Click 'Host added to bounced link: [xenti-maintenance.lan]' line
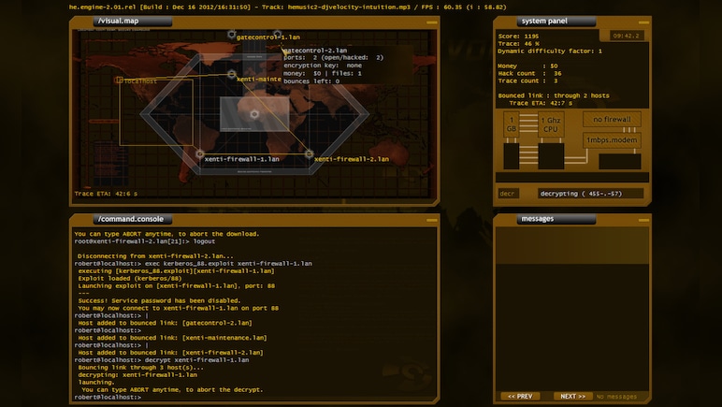 172,338
